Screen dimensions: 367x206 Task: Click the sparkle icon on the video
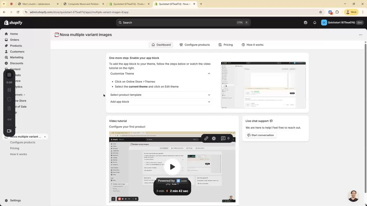point(214,138)
